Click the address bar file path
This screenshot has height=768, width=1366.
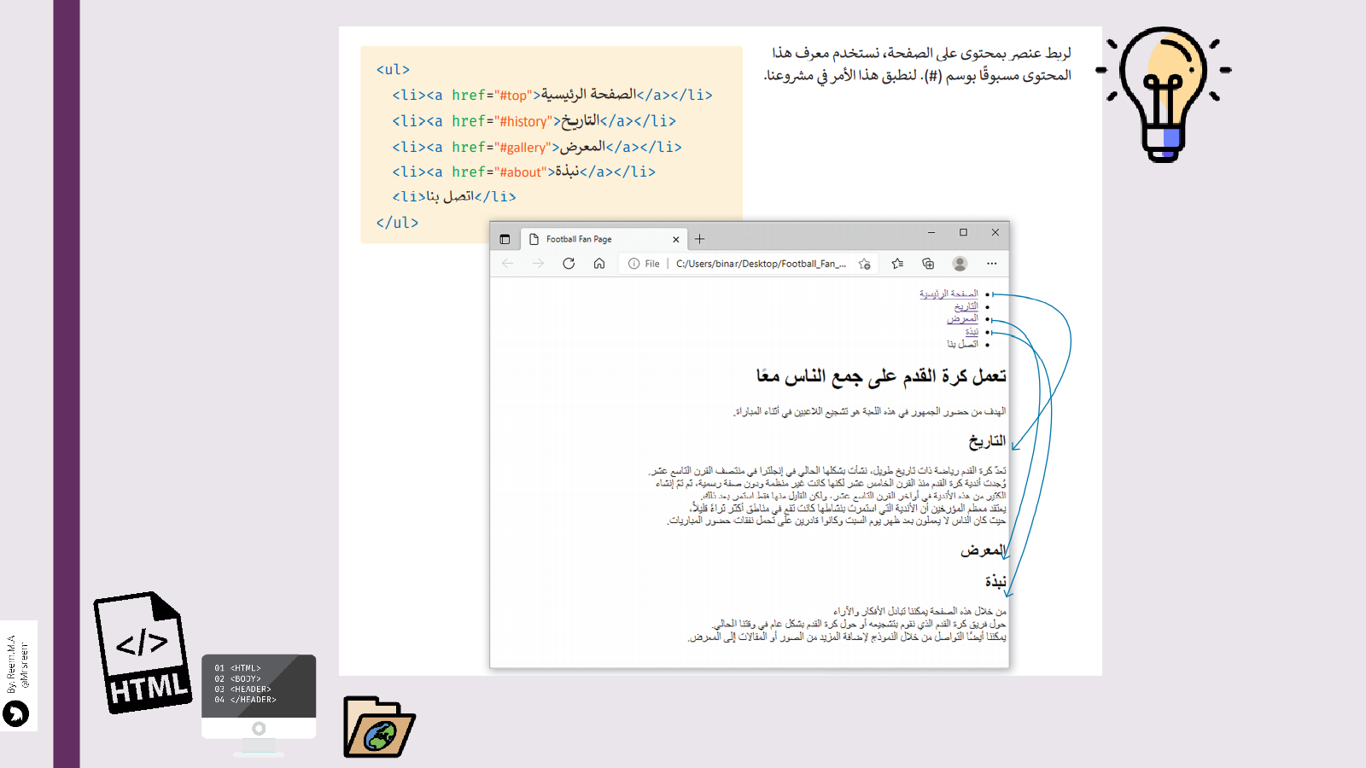point(760,264)
